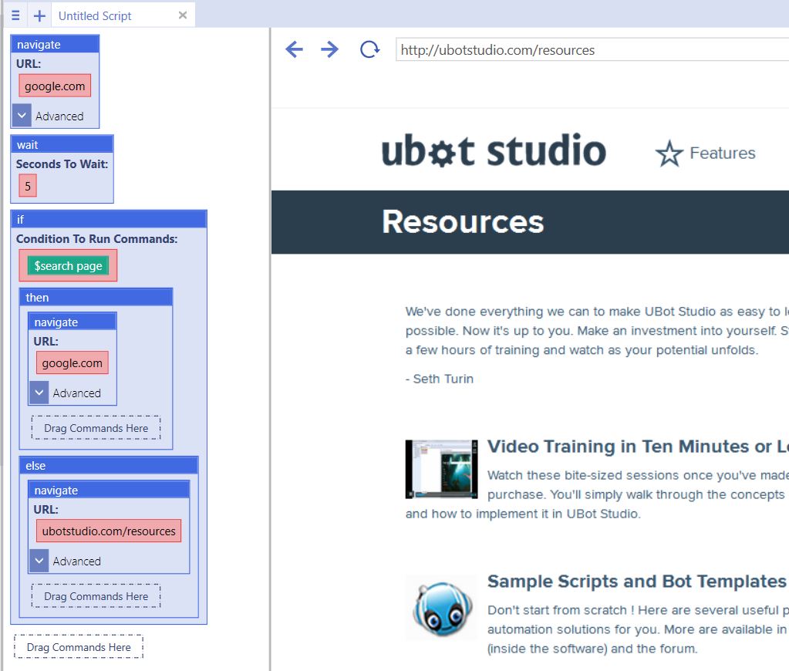
Task: Select the navigate header inside then block
Action: [72, 322]
